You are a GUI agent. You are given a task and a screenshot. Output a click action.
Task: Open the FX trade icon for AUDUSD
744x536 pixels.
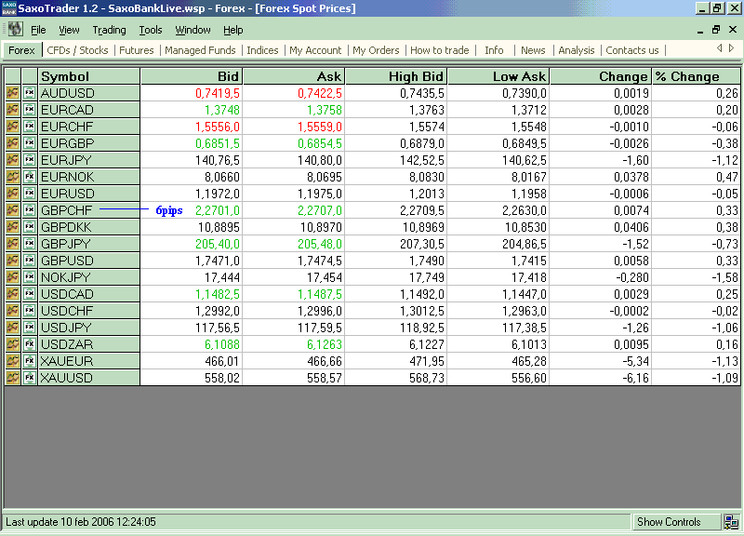tap(30, 93)
